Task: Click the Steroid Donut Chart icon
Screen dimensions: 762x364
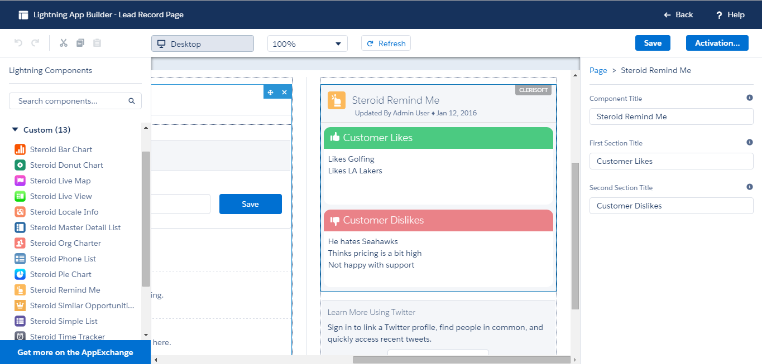Action: (x=20, y=165)
